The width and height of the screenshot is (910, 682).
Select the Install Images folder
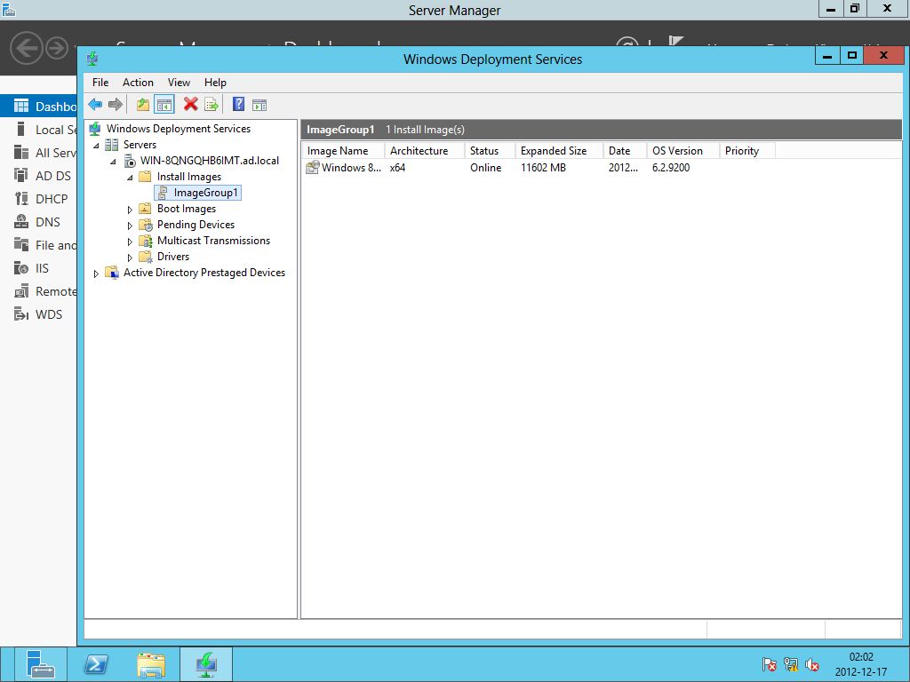coord(188,177)
